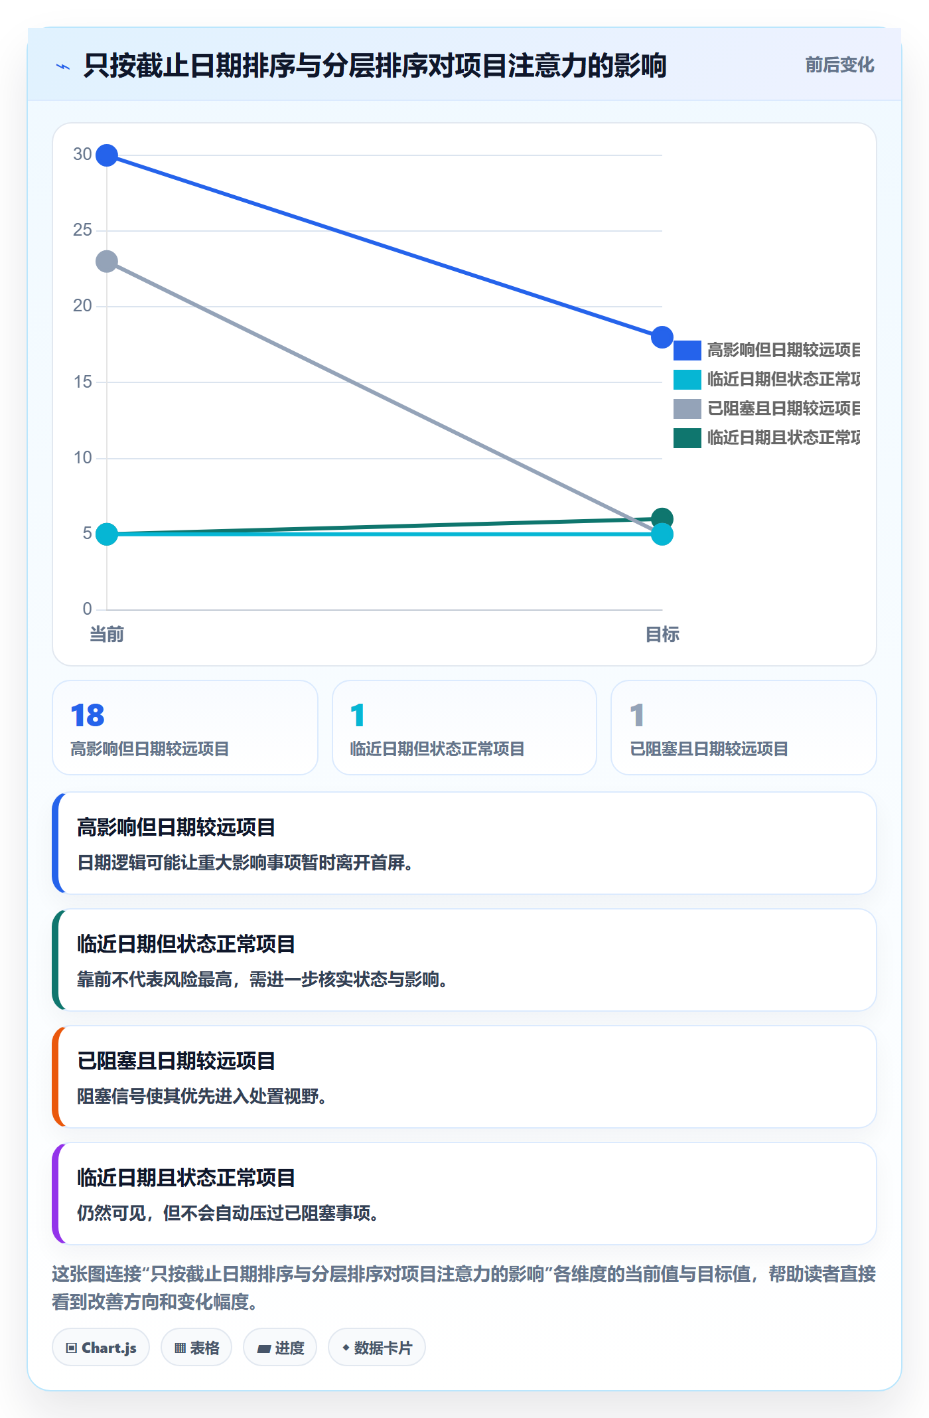Select the blue data point at value 30
This screenshot has height=1418, width=929.
pyautogui.click(x=107, y=155)
